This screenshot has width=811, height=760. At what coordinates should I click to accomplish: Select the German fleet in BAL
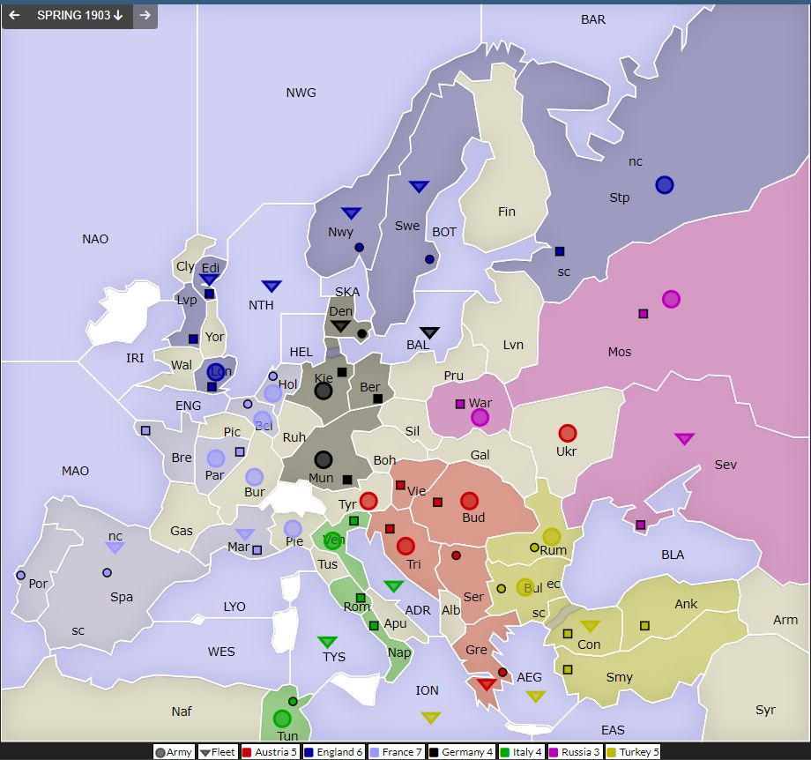[x=429, y=332]
